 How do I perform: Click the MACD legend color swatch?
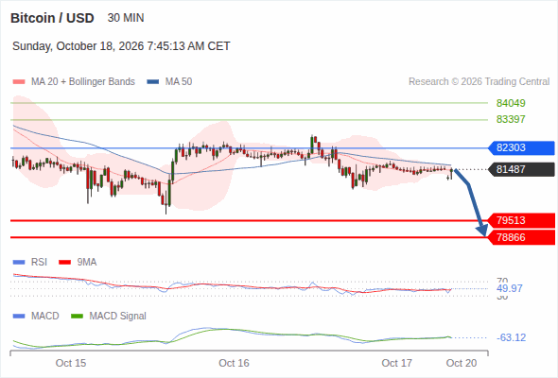(19, 317)
